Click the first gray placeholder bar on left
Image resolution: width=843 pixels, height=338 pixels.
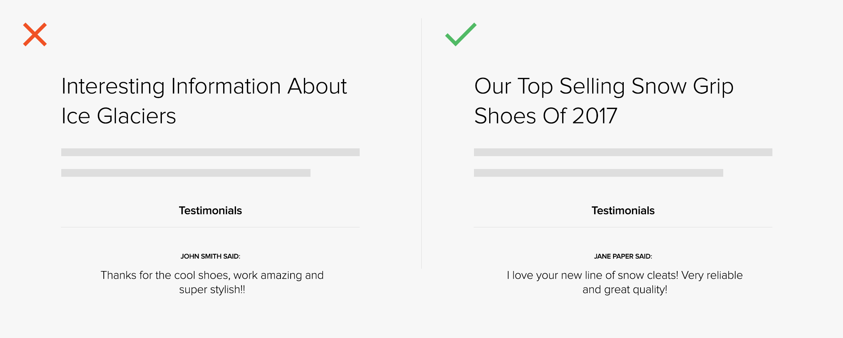[x=210, y=152]
